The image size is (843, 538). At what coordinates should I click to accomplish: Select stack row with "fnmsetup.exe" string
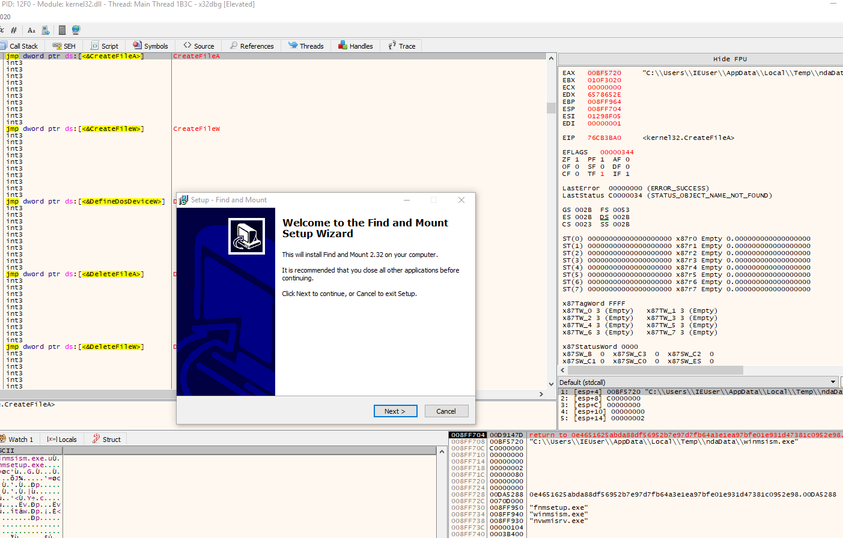(x=646, y=508)
